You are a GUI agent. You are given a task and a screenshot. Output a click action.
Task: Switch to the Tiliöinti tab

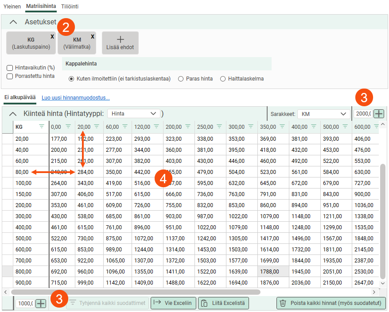(70, 7)
